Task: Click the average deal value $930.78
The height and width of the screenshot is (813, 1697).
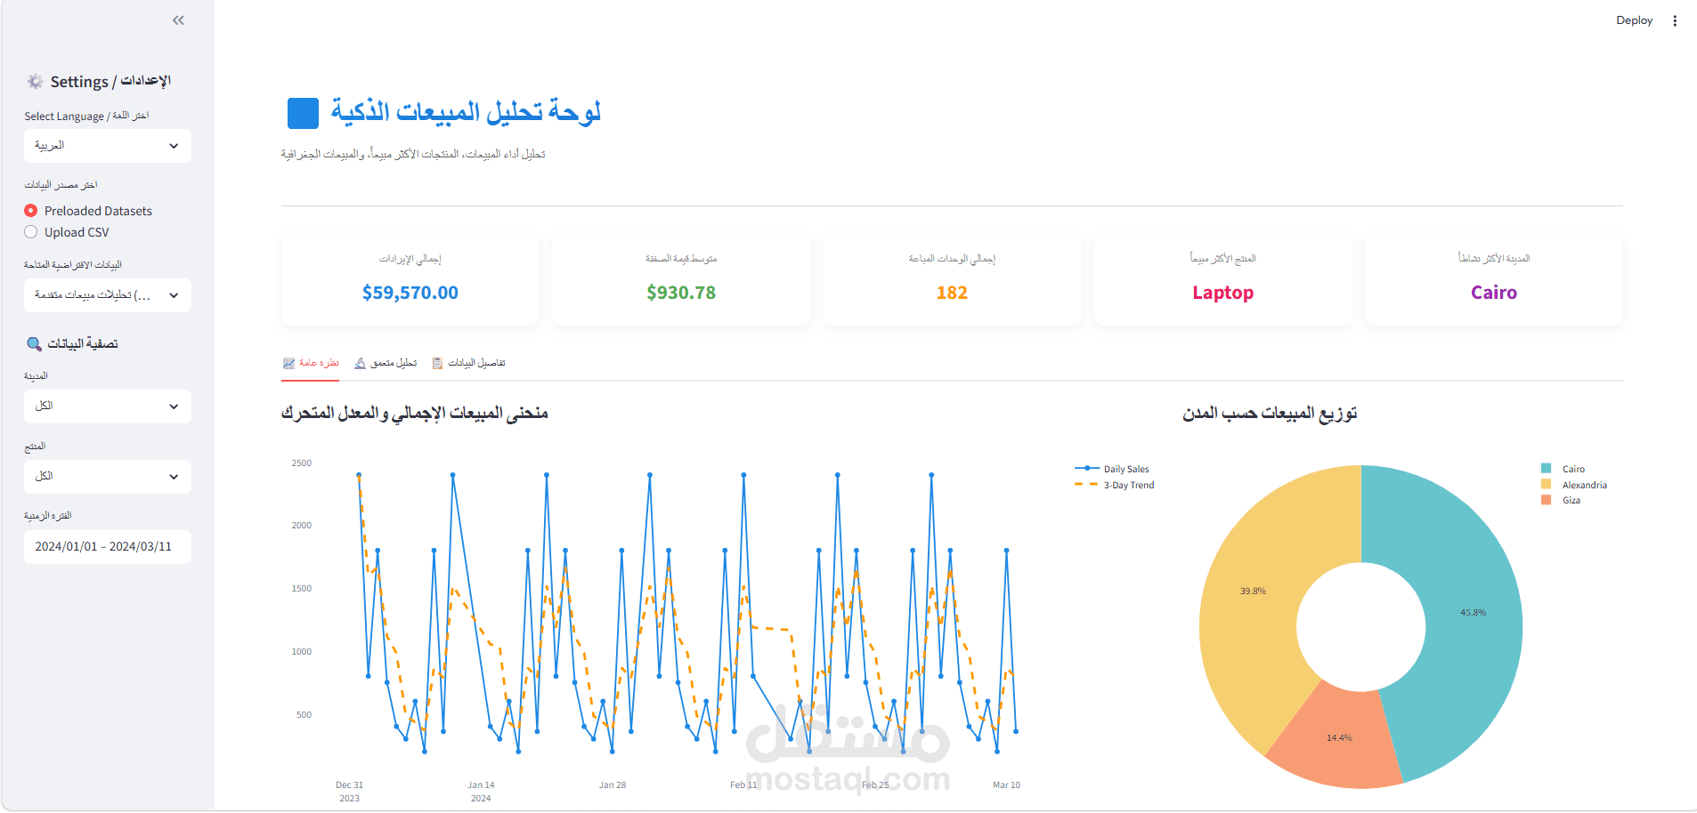Action: click(x=681, y=293)
